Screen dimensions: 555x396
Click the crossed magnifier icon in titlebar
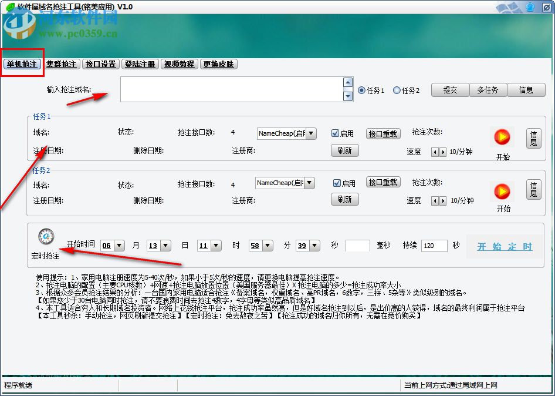[x=547, y=7]
